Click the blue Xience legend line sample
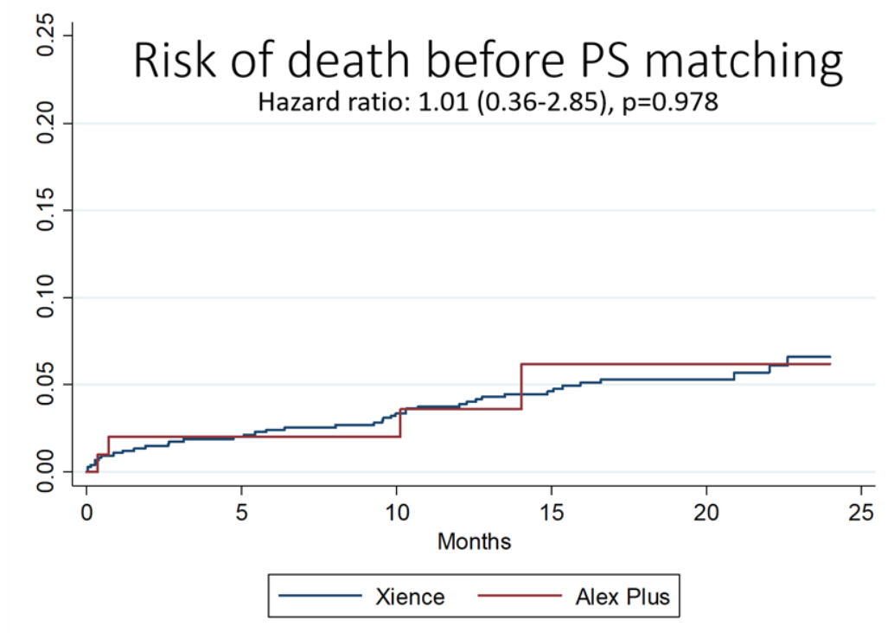The height and width of the screenshot is (633, 894). 320,596
